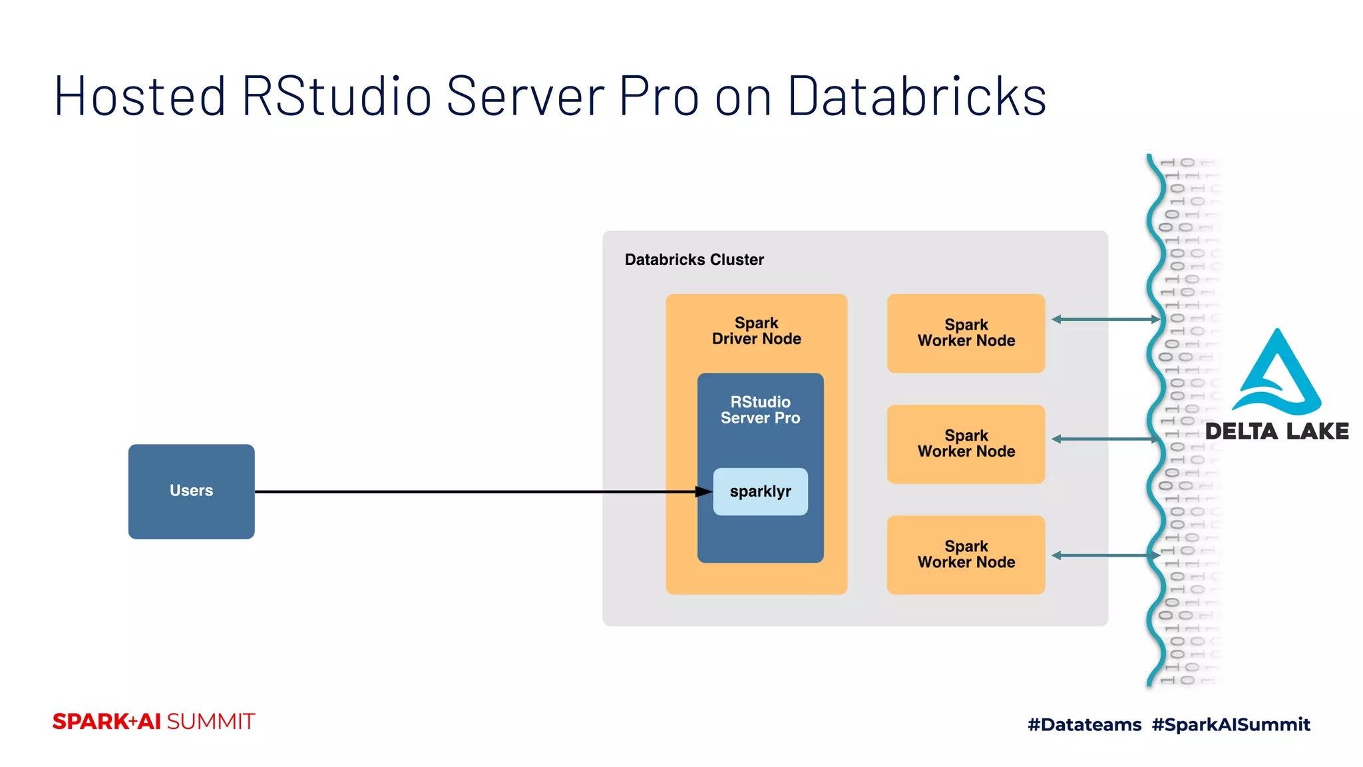The width and height of the screenshot is (1363, 767).
Task: Click middle worker's double-headed arrow
Action: click(1105, 439)
